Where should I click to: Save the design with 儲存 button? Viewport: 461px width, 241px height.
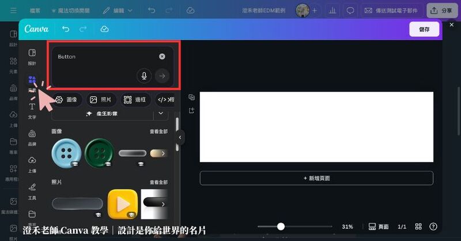(x=424, y=29)
